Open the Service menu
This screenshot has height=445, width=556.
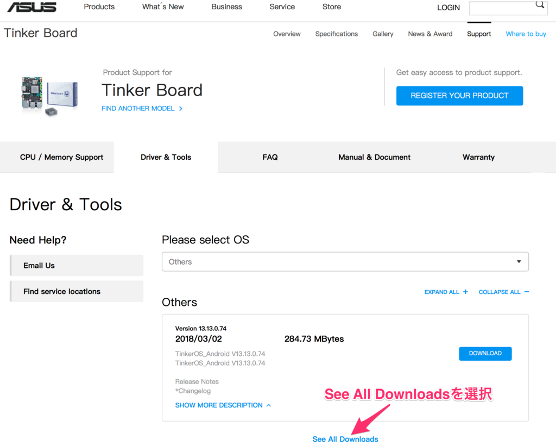282,7
